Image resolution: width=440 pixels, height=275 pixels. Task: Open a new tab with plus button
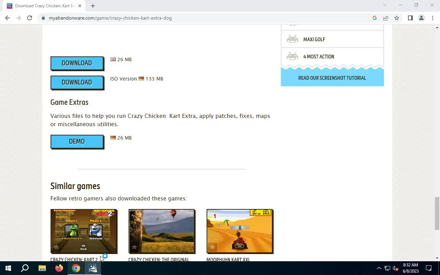pos(93,6)
